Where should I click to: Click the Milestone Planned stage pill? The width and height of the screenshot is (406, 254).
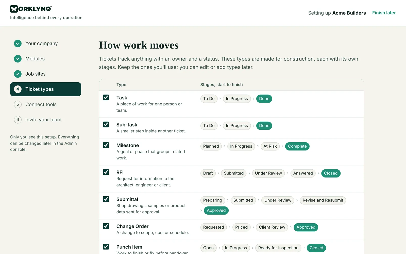click(211, 146)
